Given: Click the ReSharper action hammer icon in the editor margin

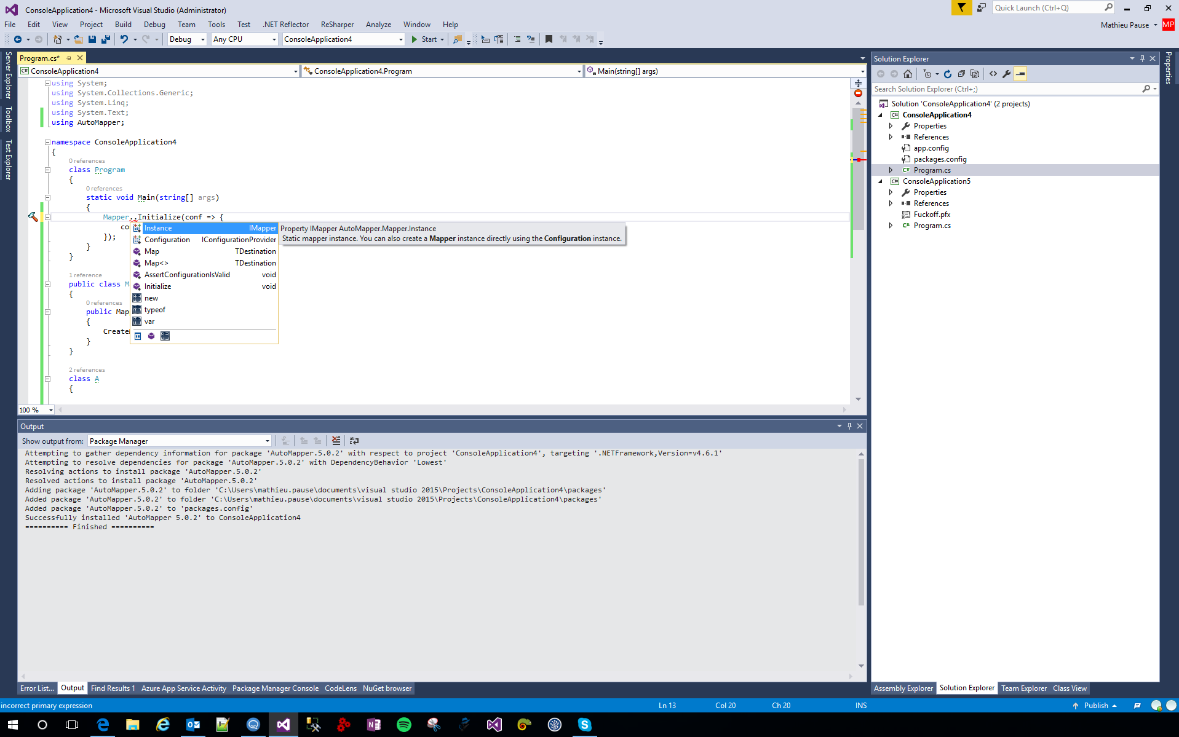Looking at the screenshot, I should point(33,216).
